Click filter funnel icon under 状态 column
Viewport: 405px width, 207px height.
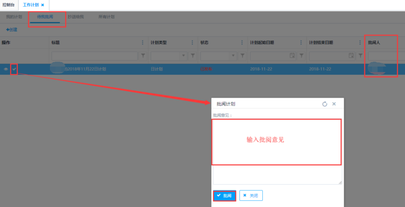(242, 56)
